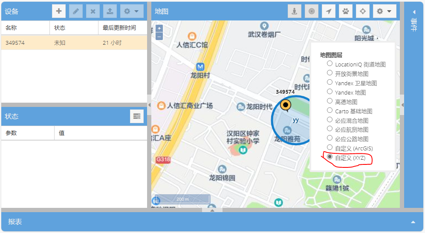Viewport: 425px width, 233px height.
Task: Click the state panel list view icon
Action: pos(137,116)
